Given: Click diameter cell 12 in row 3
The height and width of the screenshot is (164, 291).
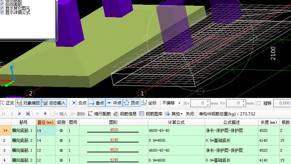Looking at the screenshot, I should (46, 150).
